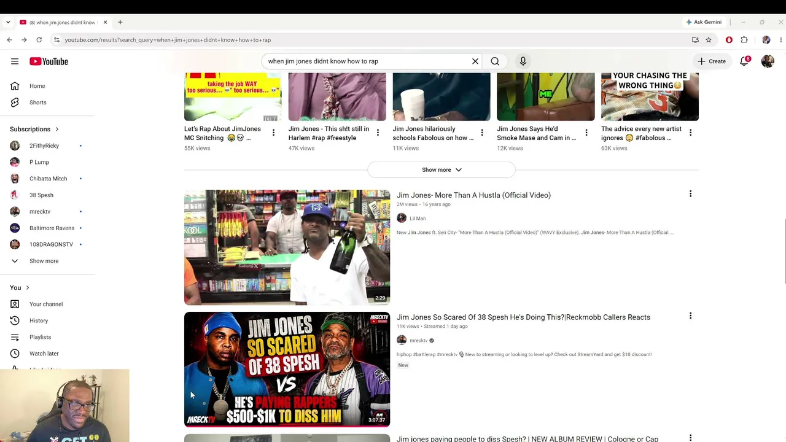Open options for 'This sh!t still in Harlem' short

(378, 133)
